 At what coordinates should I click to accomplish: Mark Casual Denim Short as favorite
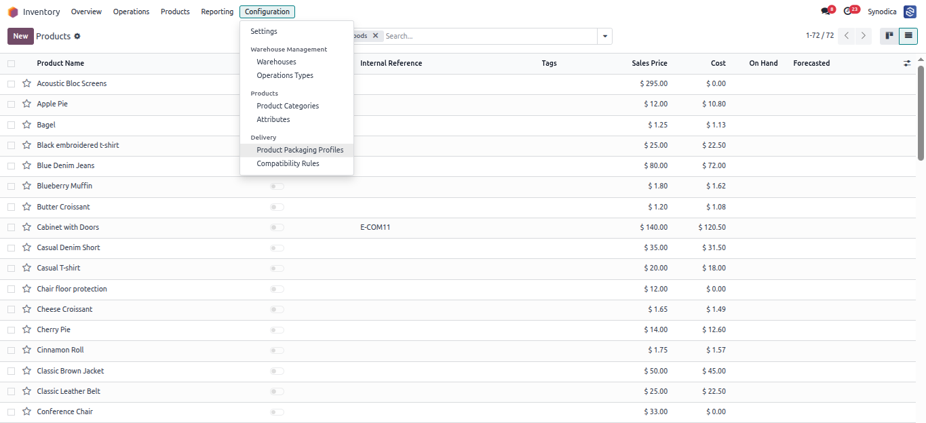coord(26,247)
